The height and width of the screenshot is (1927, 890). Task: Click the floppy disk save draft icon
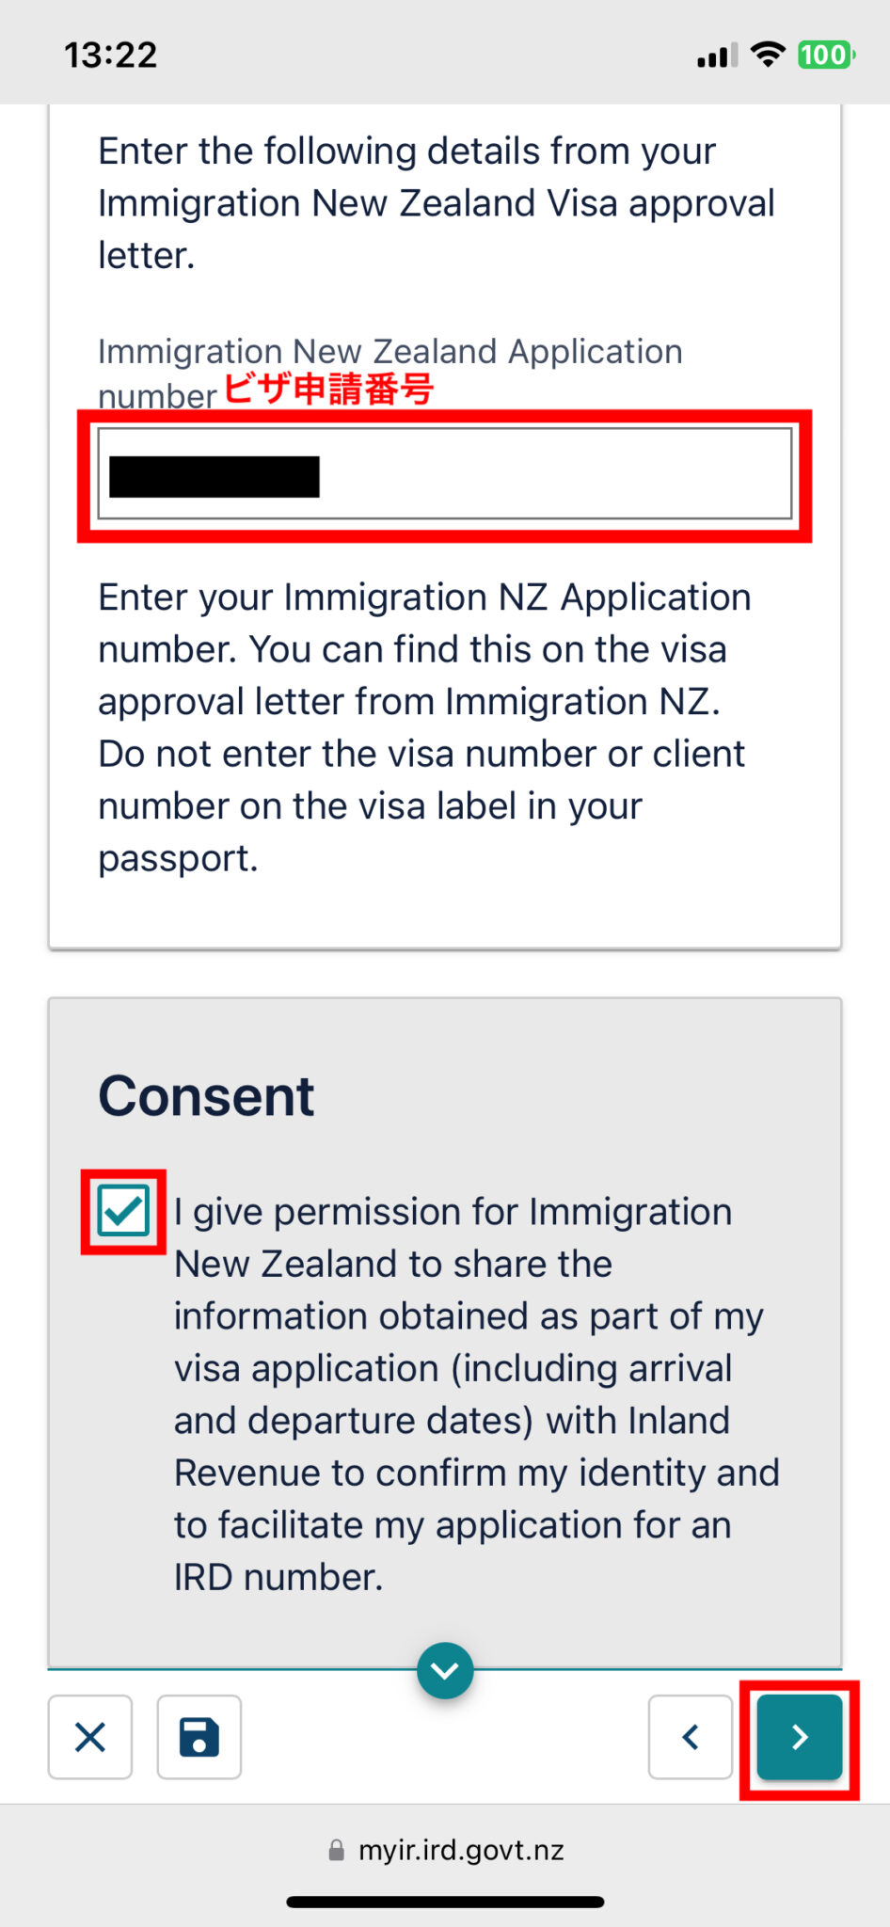(199, 1737)
